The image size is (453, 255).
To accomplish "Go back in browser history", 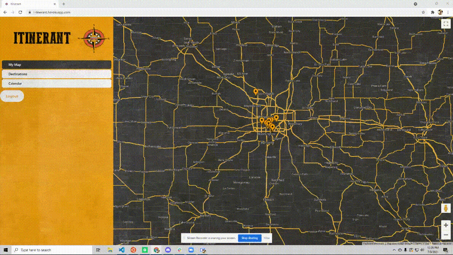I will 5,12.
